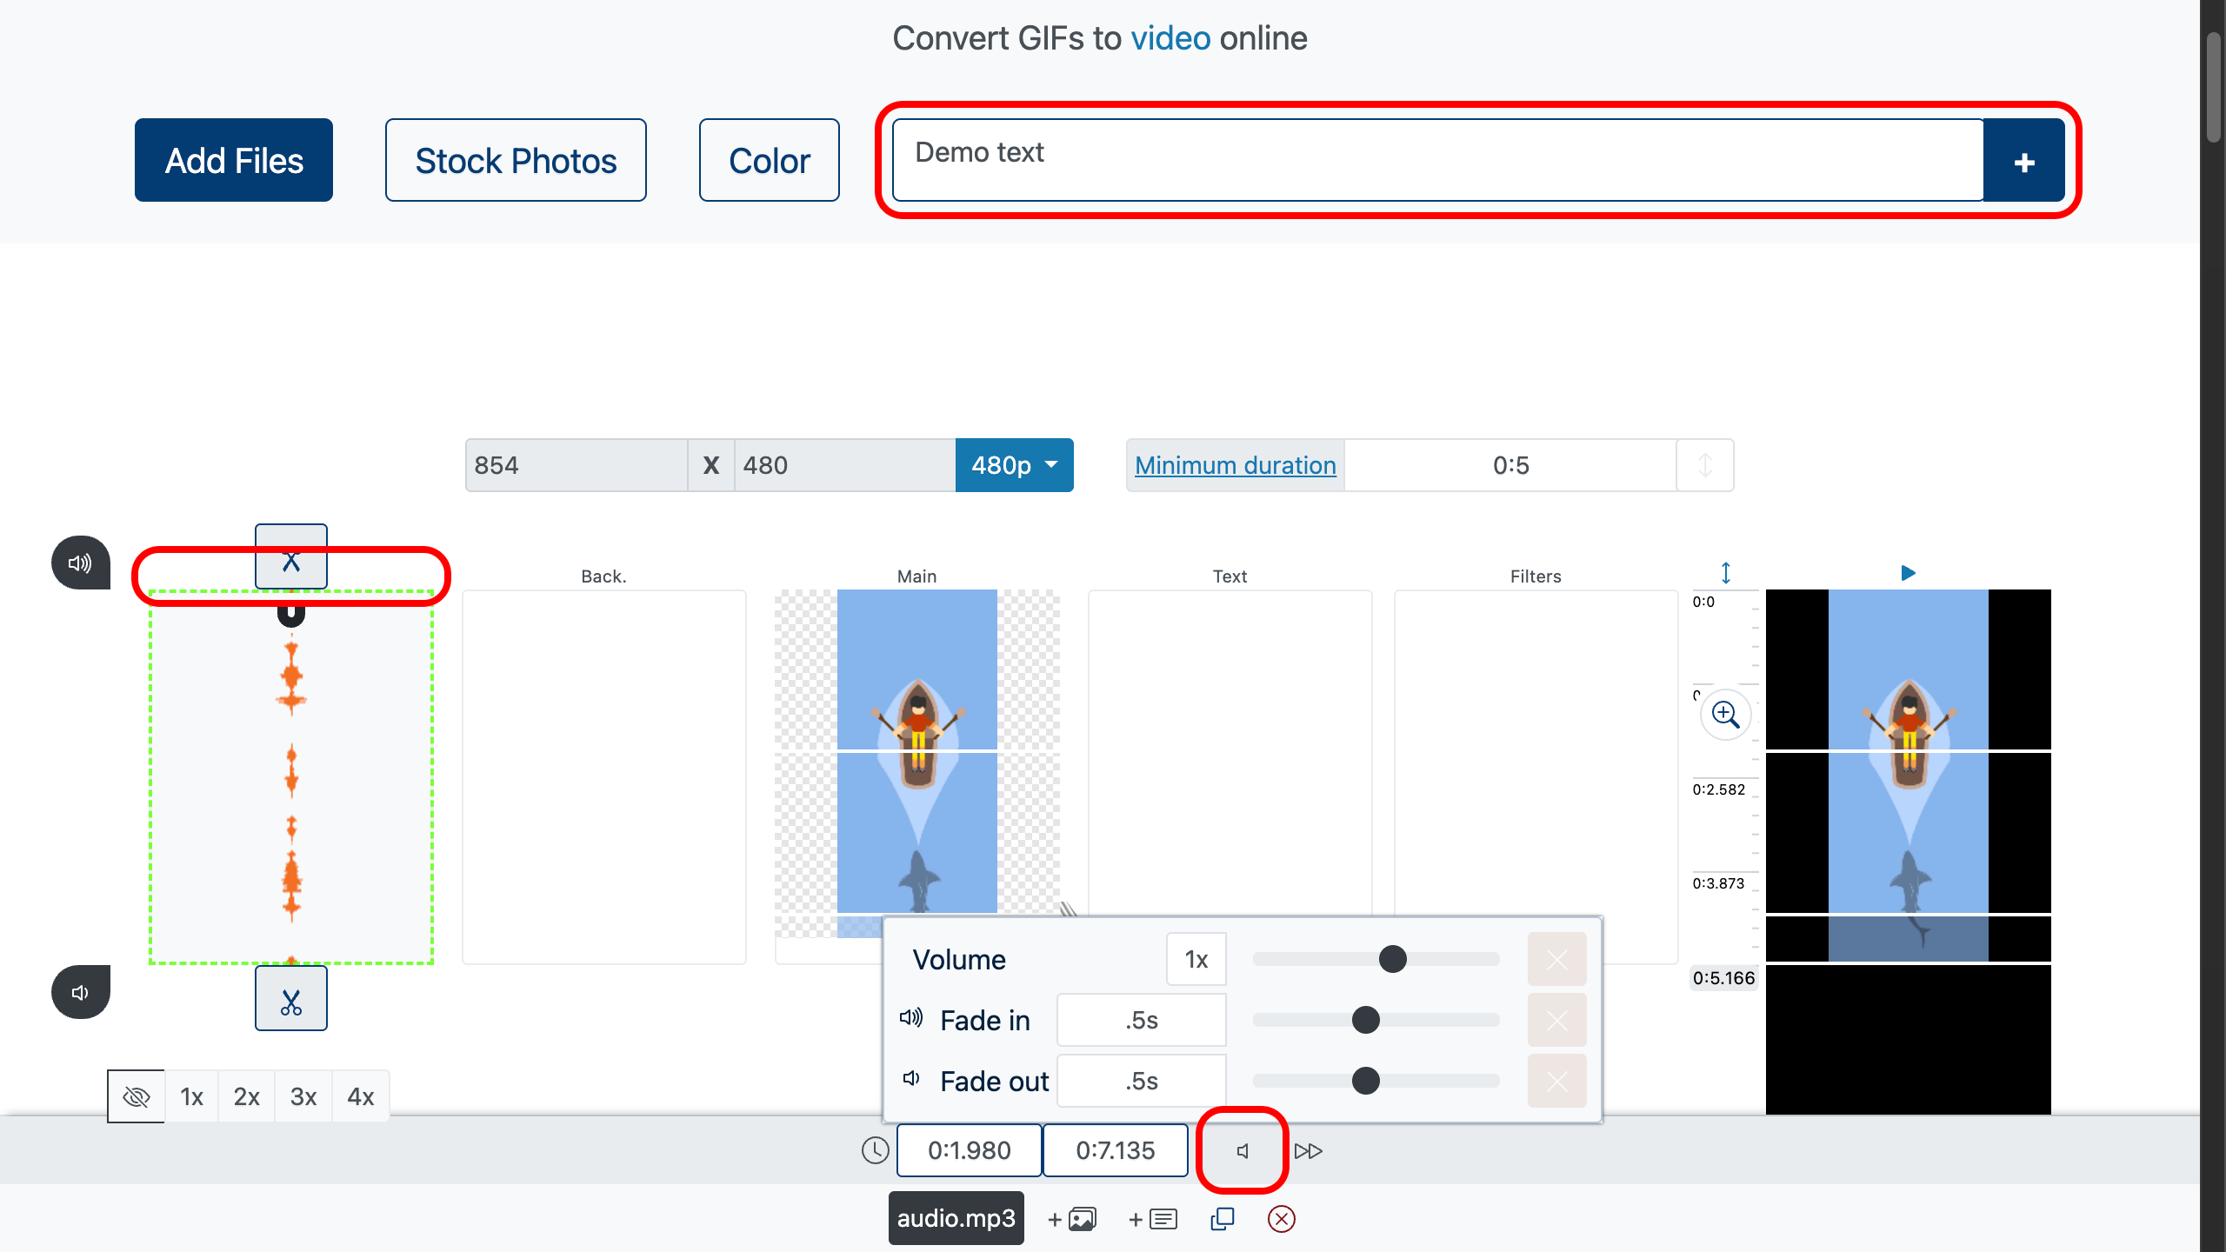
Task: Click the Volume slider handle
Action: coord(1392,959)
